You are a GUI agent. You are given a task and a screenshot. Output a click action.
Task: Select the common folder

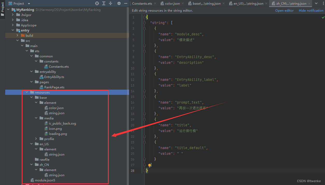[46, 56]
